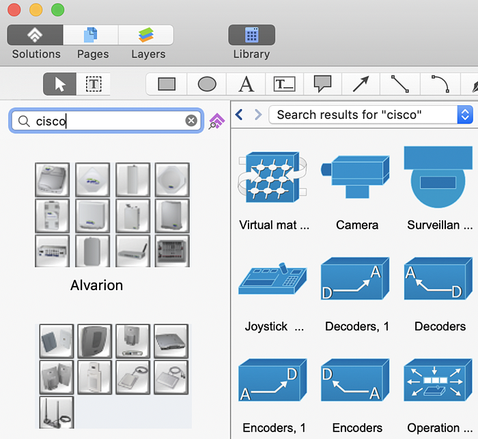Go to the previous library
478x439 pixels.
239,115
